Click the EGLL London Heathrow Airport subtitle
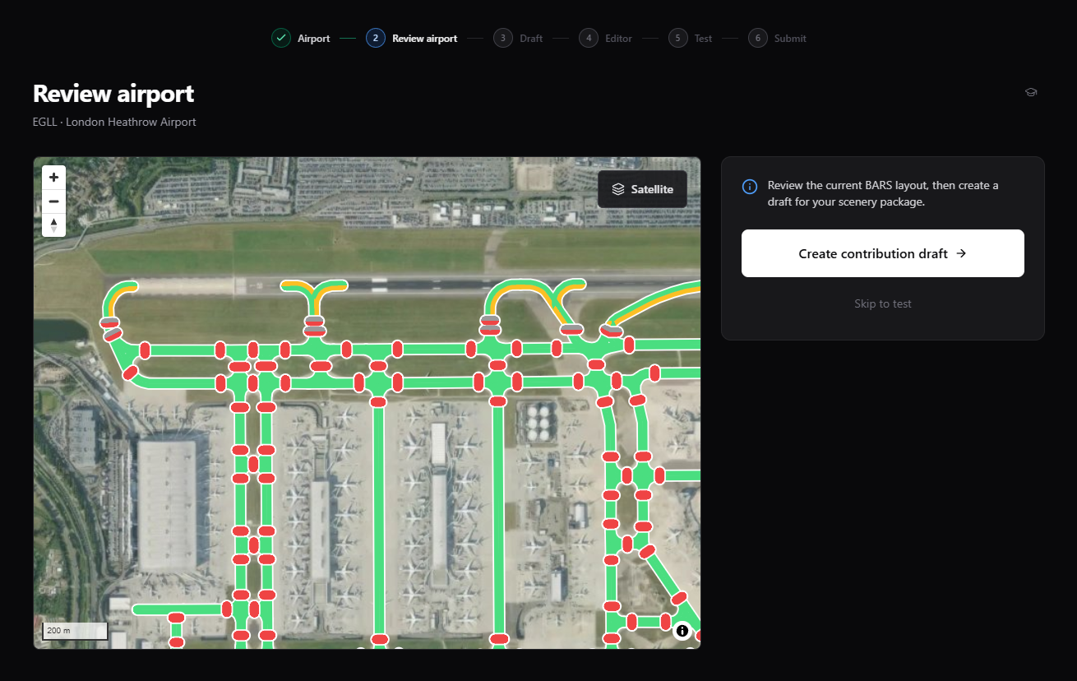Image resolution: width=1077 pixels, height=681 pixels. click(114, 122)
